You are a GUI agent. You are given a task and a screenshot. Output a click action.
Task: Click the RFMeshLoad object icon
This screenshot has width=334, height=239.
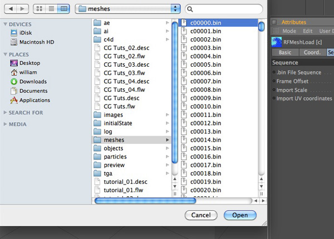277,42
